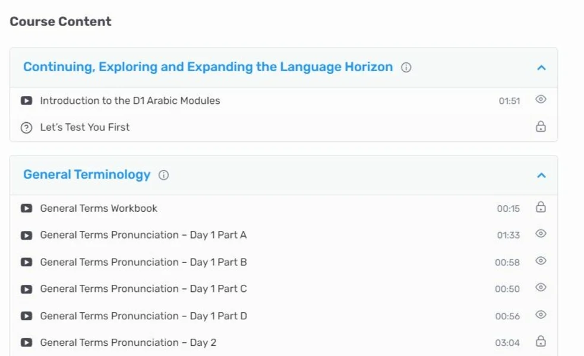Click the lock icon for Let's Test You First
This screenshot has height=356, width=584.
tap(541, 126)
